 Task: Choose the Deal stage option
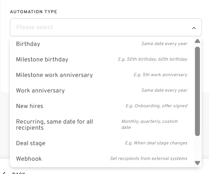(102, 143)
